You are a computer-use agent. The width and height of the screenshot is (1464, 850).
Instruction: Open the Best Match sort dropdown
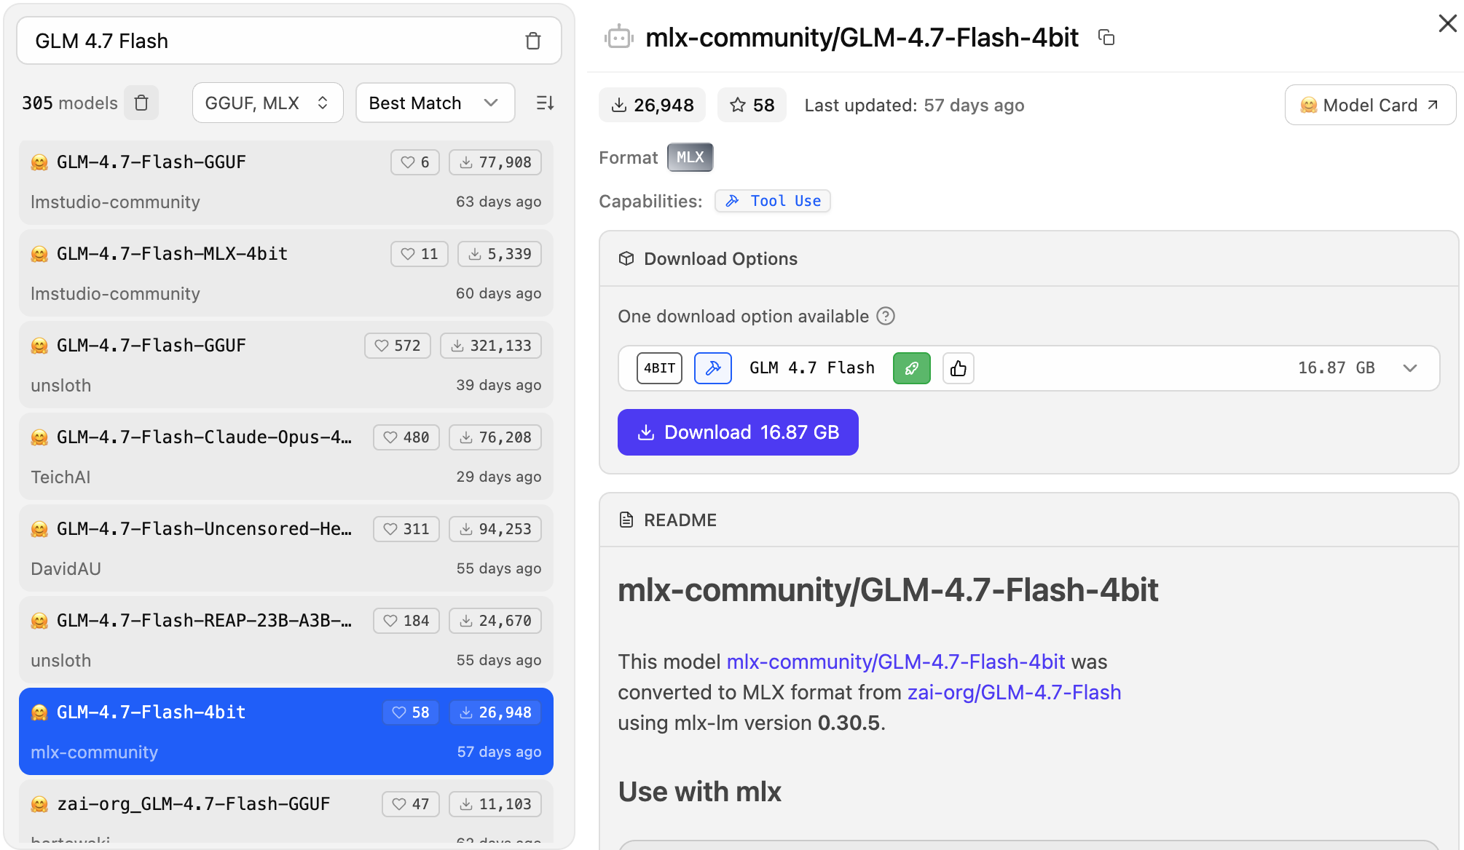(434, 103)
